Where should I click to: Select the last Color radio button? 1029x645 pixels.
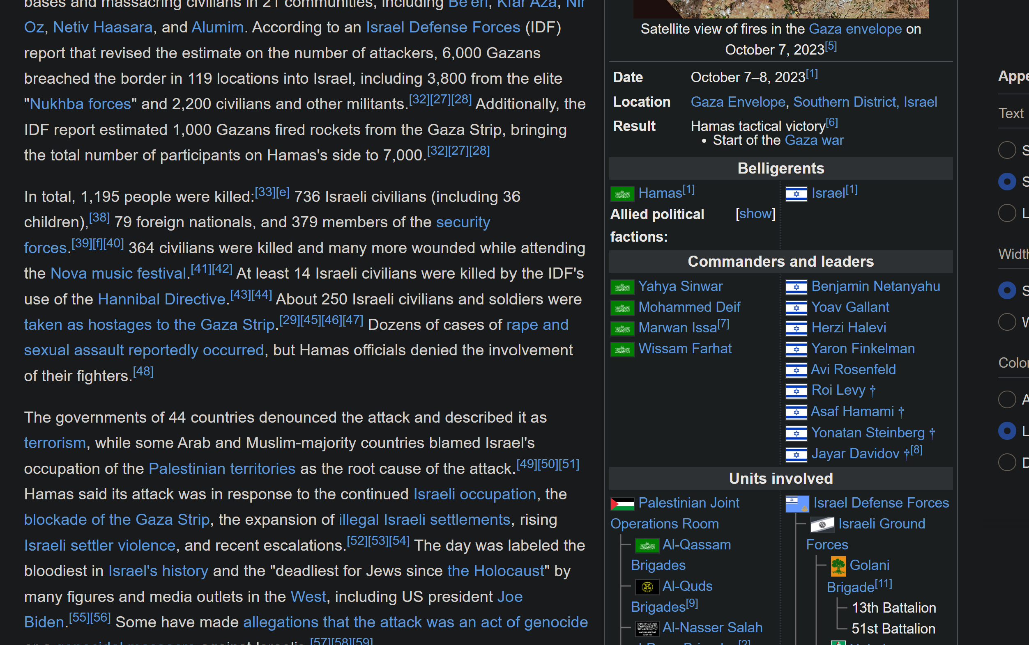[x=1006, y=462]
